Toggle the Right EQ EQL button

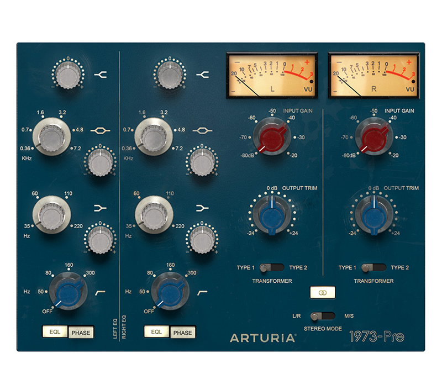pyautogui.click(x=156, y=332)
